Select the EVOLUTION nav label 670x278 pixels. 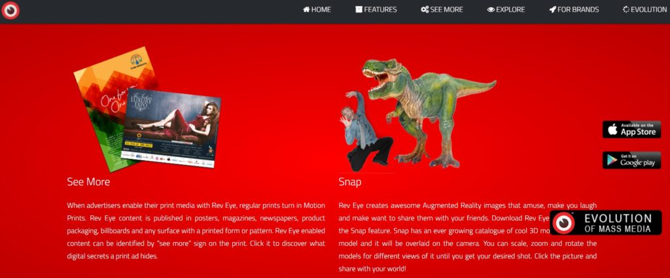[x=648, y=10]
